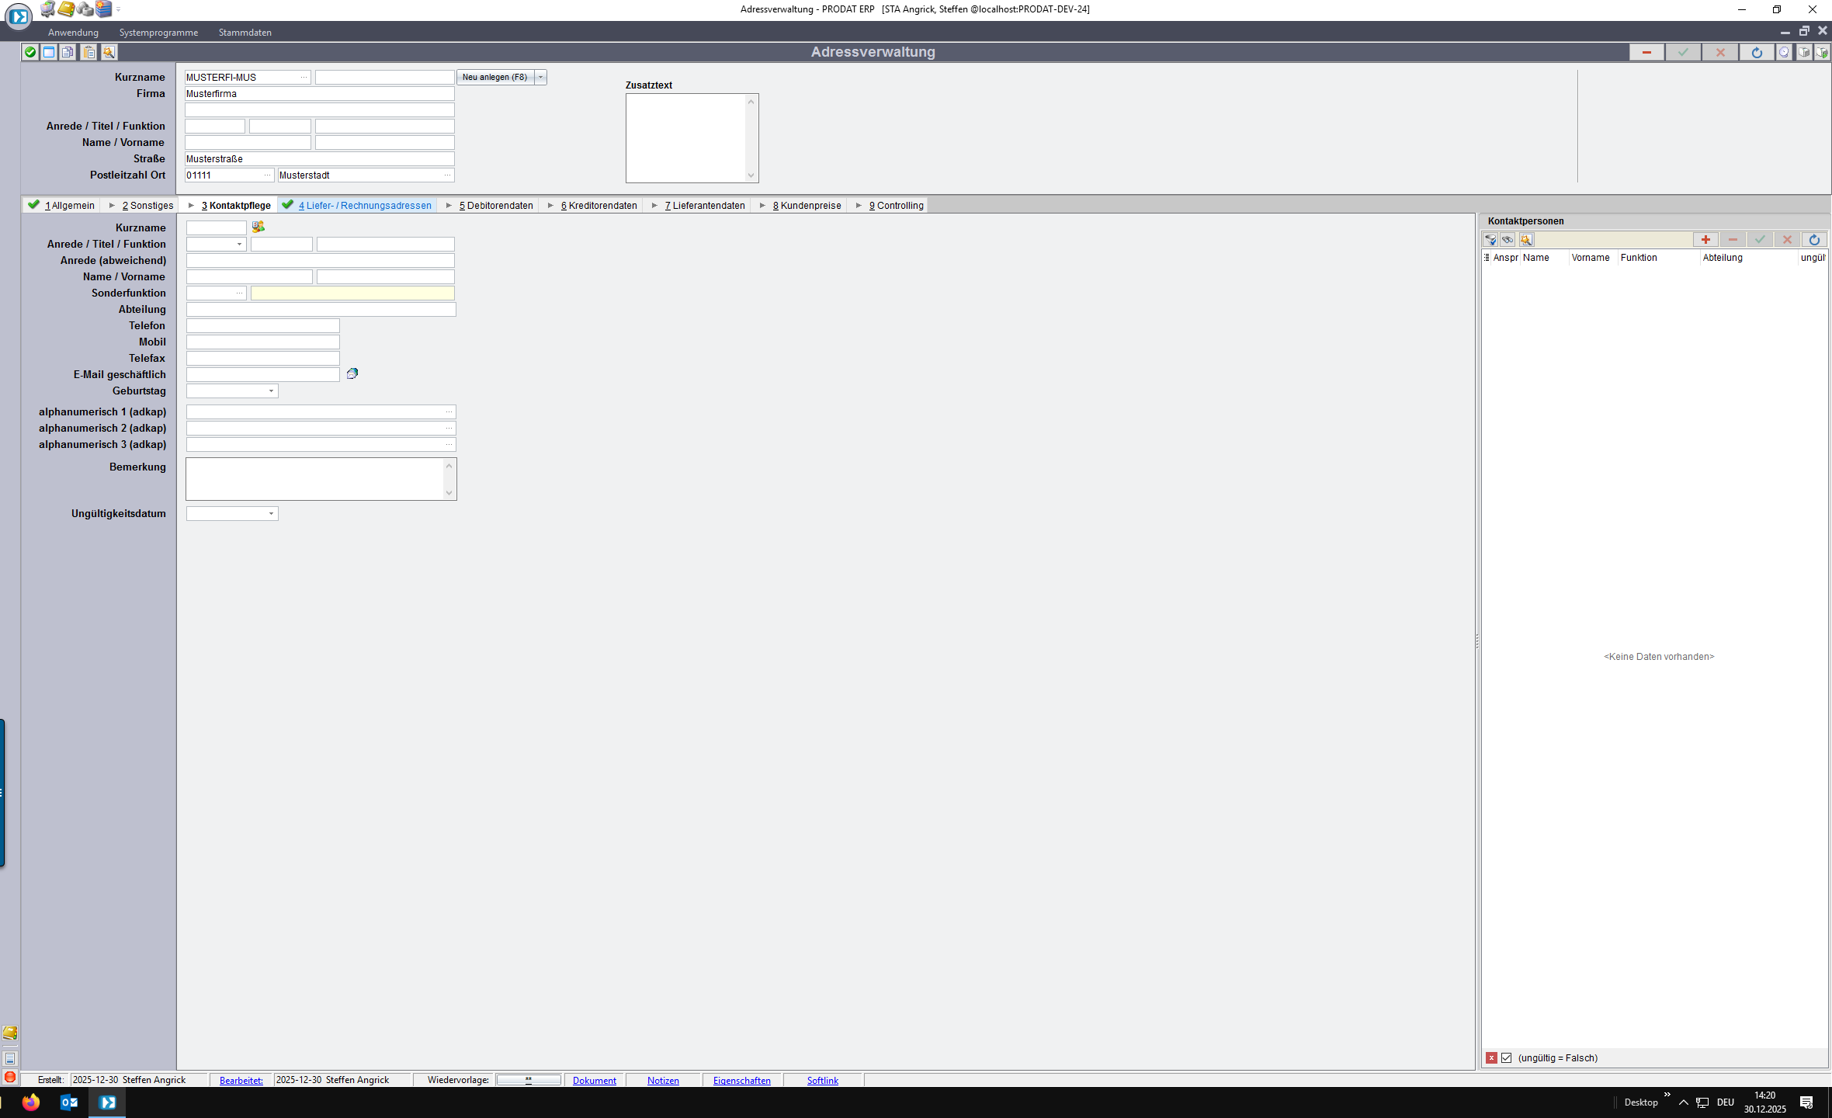Click the email icon beside E-Mail geschäftlich
Viewport: 1832px width, 1118px height.
[352, 374]
